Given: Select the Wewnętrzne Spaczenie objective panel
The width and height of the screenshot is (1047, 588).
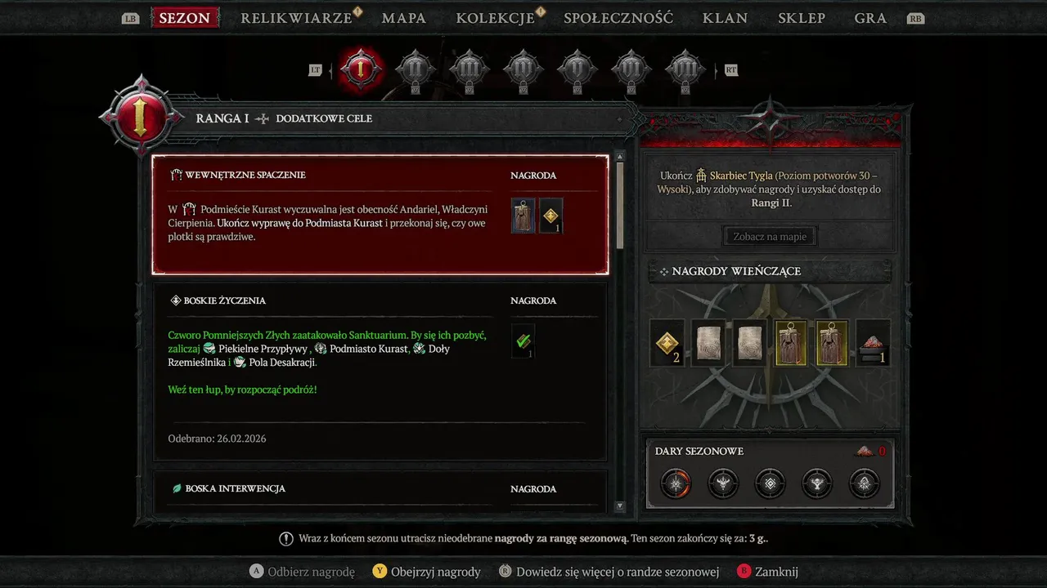Looking at the screenshot, I should pos(380,215).
